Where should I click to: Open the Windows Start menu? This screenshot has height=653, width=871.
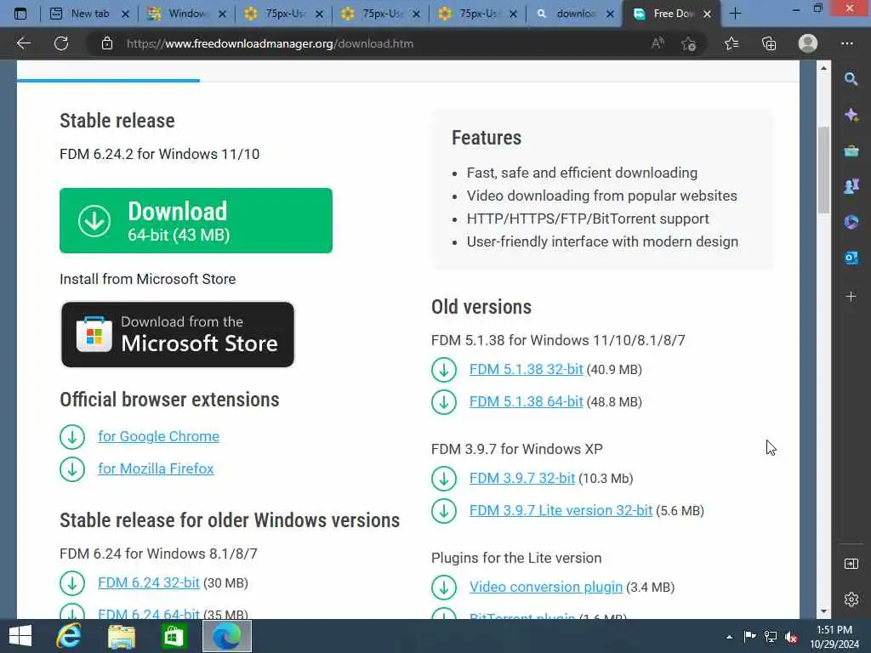click(20, 636)
